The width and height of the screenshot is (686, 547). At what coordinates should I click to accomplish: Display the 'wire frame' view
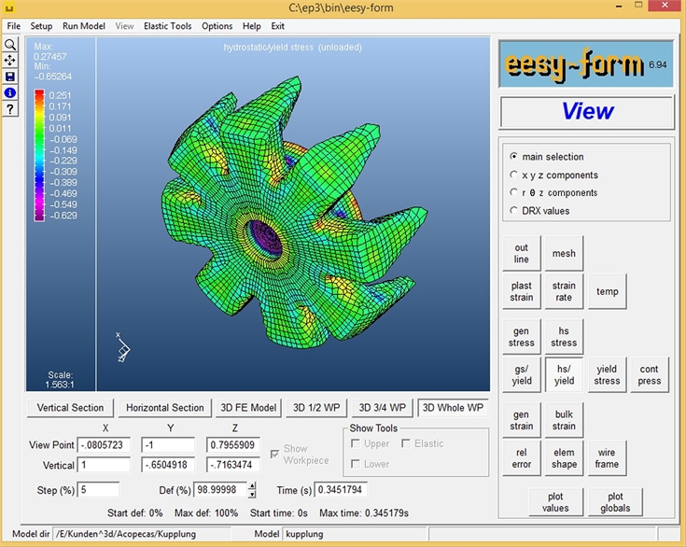607,458
